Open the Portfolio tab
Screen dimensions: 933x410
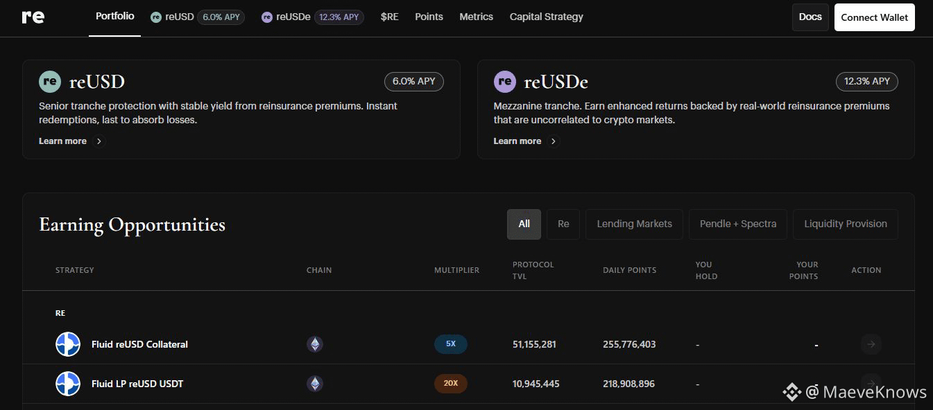pos(115,16)
